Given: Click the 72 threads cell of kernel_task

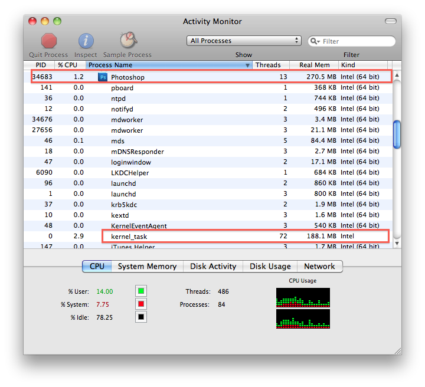Looking at the screenshot, I should (x=283, y=236).
